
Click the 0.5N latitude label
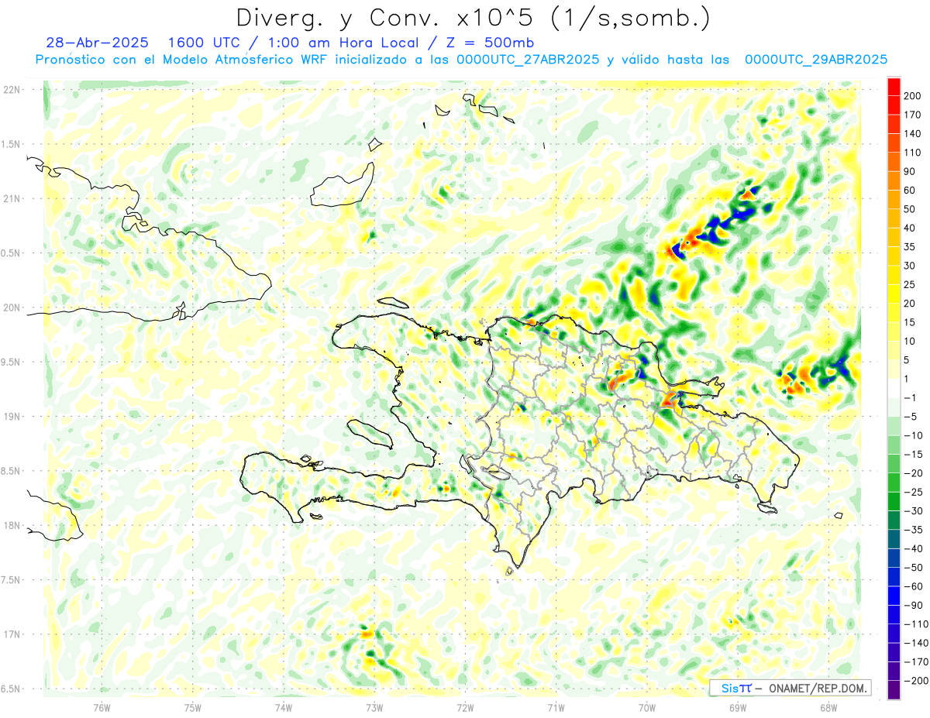click(11, 253)
